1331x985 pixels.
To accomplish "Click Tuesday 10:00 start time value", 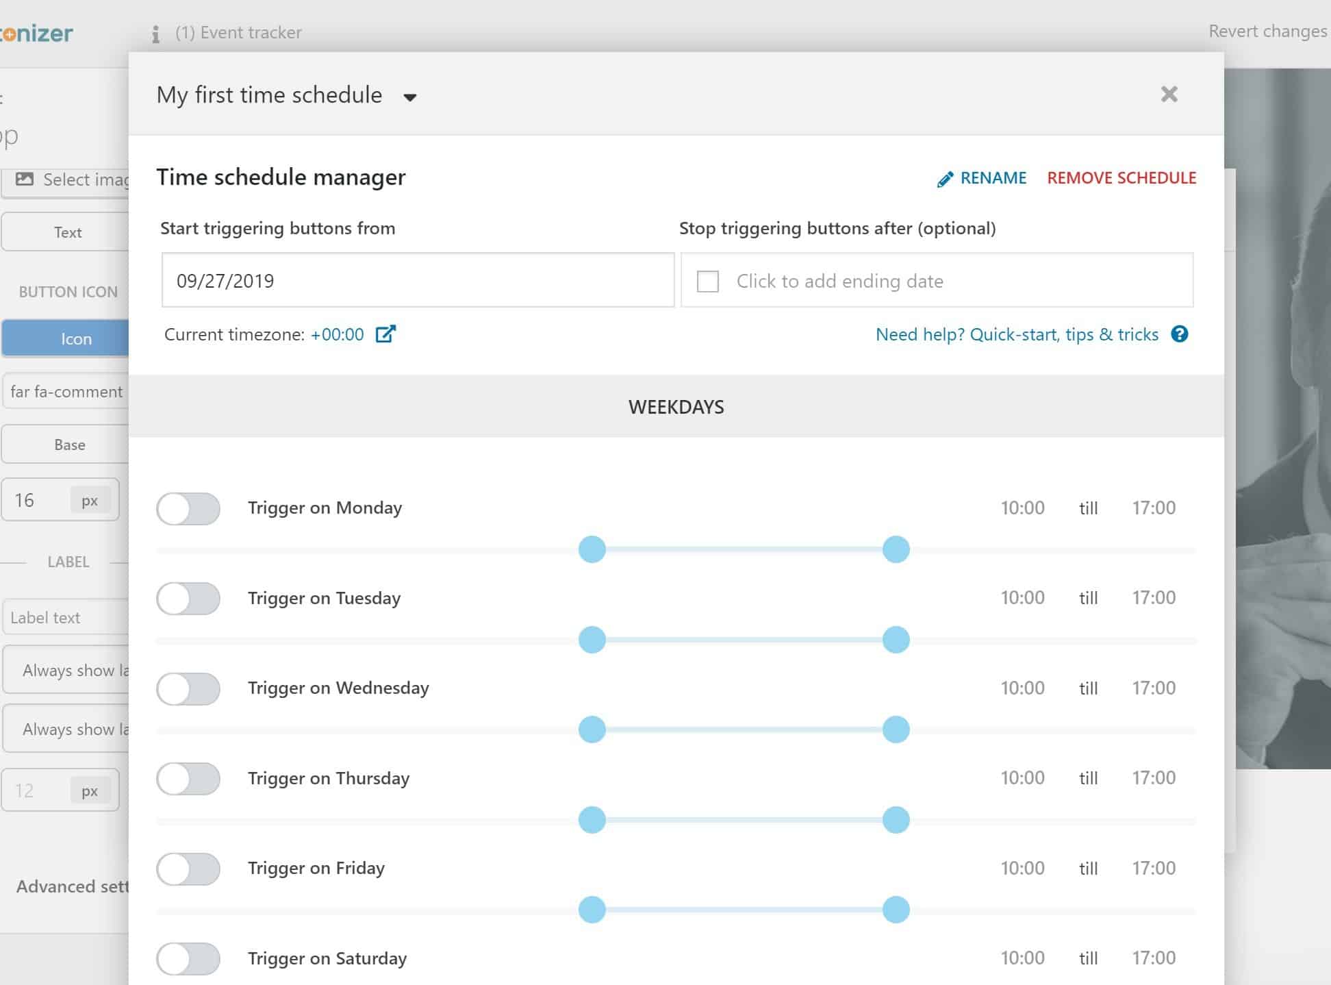I will 1022,597.
